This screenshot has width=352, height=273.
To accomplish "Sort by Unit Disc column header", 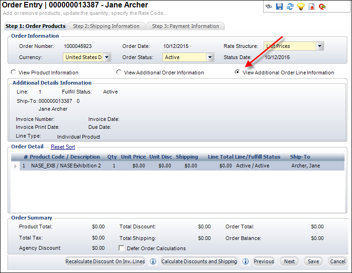I will click(x=161, y=157).
